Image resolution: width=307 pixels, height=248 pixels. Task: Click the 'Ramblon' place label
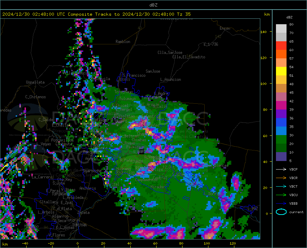[123, 42]
